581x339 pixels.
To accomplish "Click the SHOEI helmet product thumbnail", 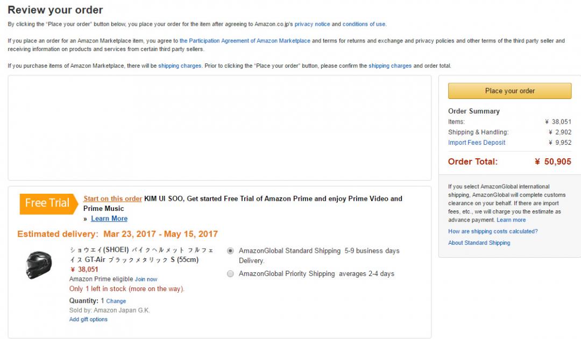I will click(x=39, y=265).
